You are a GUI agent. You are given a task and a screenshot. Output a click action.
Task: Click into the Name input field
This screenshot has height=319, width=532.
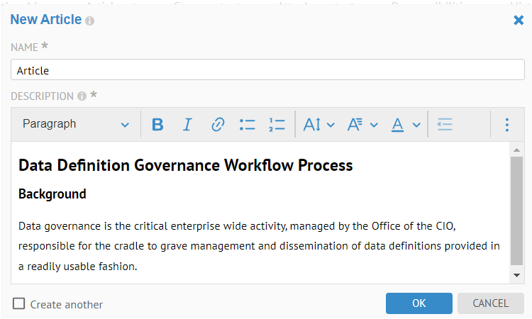[267, 70]
